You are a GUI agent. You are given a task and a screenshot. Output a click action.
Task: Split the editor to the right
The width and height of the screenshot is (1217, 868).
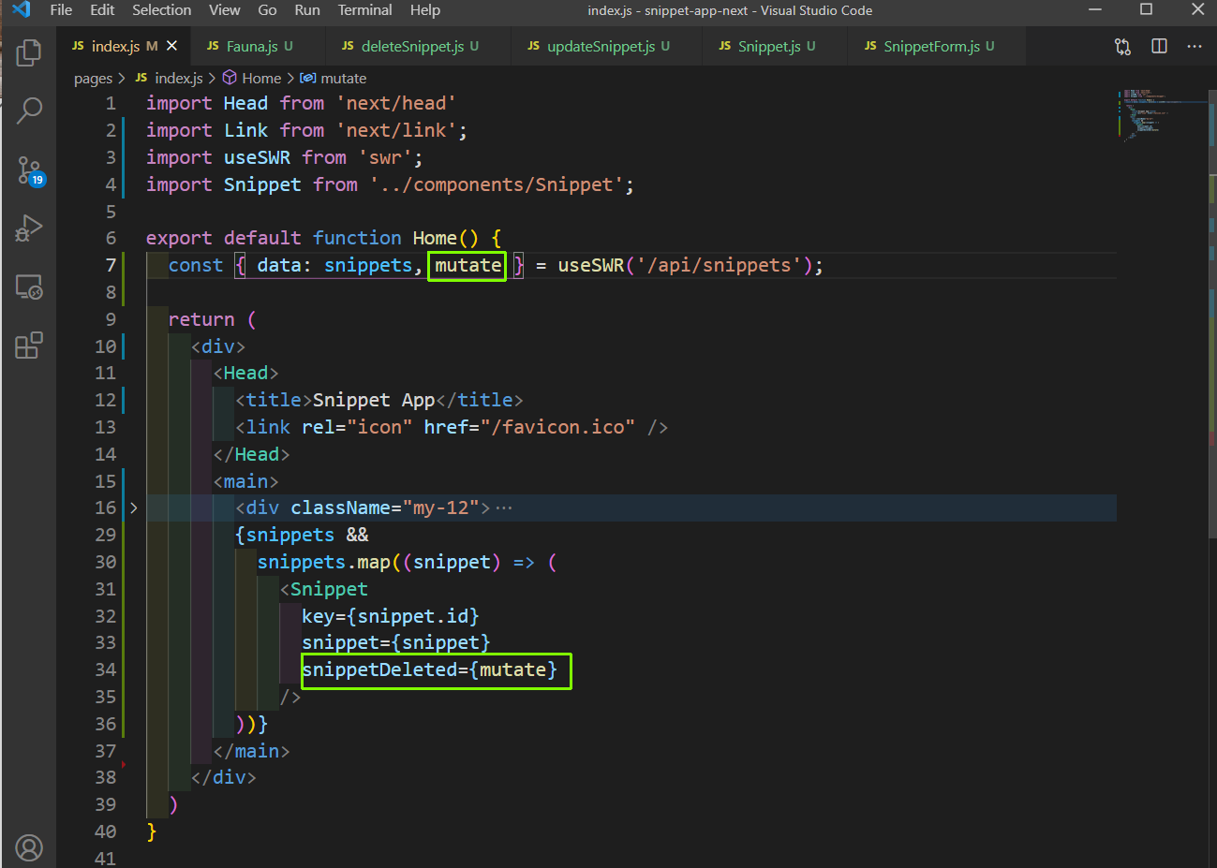pyautogui.click(x=1159, y=46)
